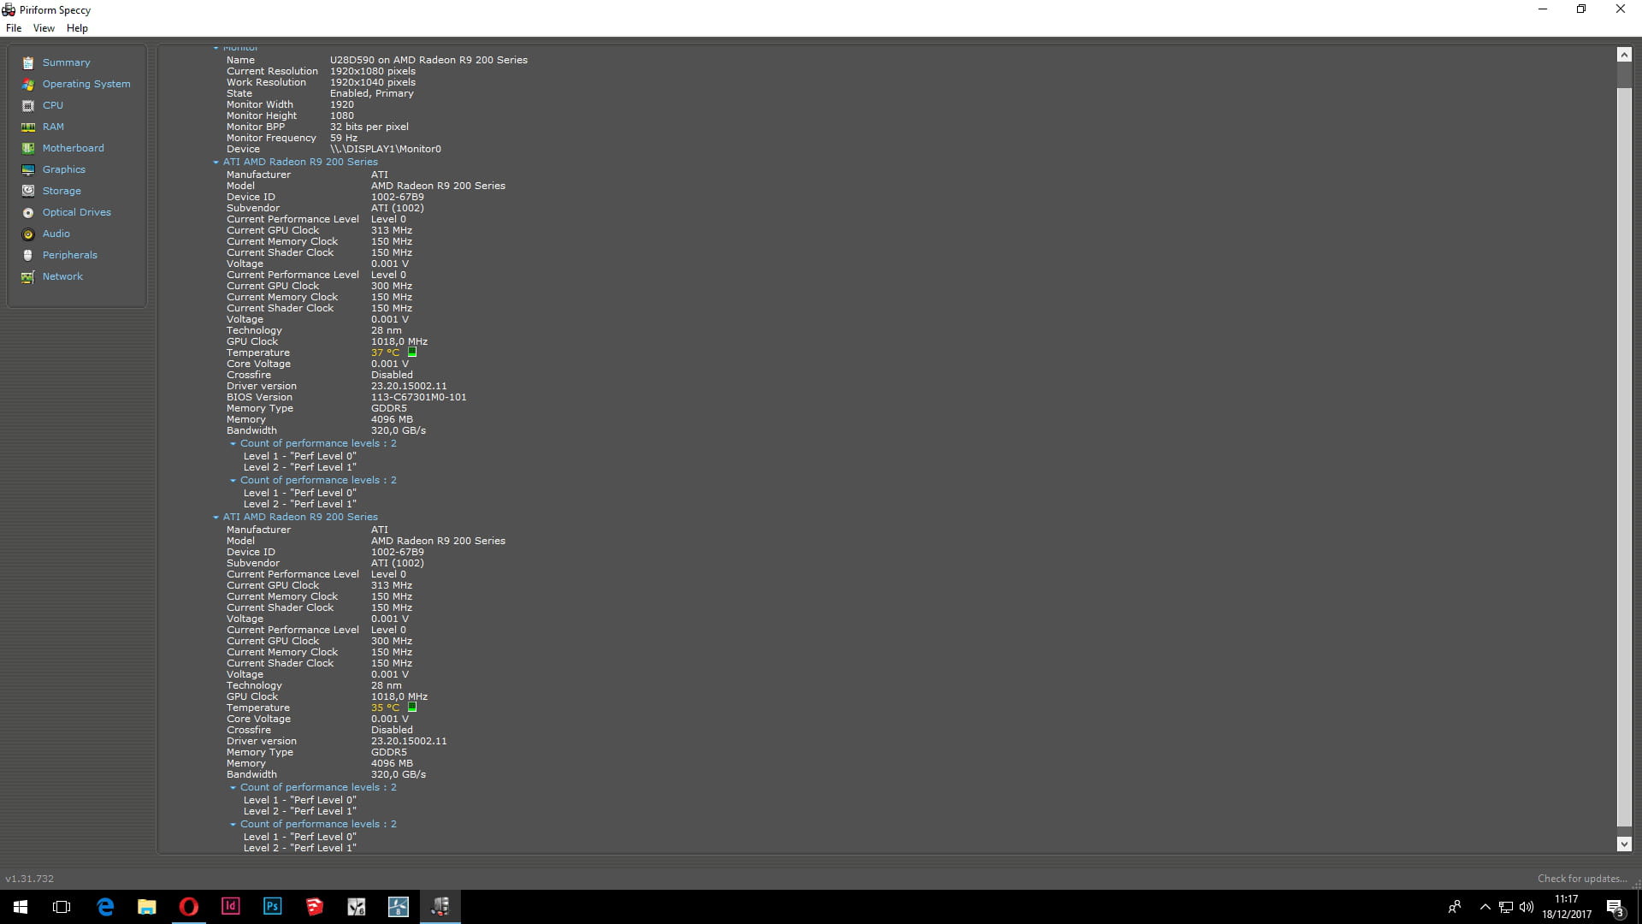Viewport: 1642px width, 924px height.
Task: Open the RAM section icon
Action: pyautogui.click(x=28, y=127)
